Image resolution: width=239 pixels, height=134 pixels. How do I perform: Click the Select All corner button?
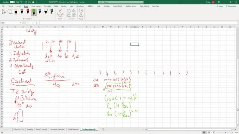click(x=1, y=27)
